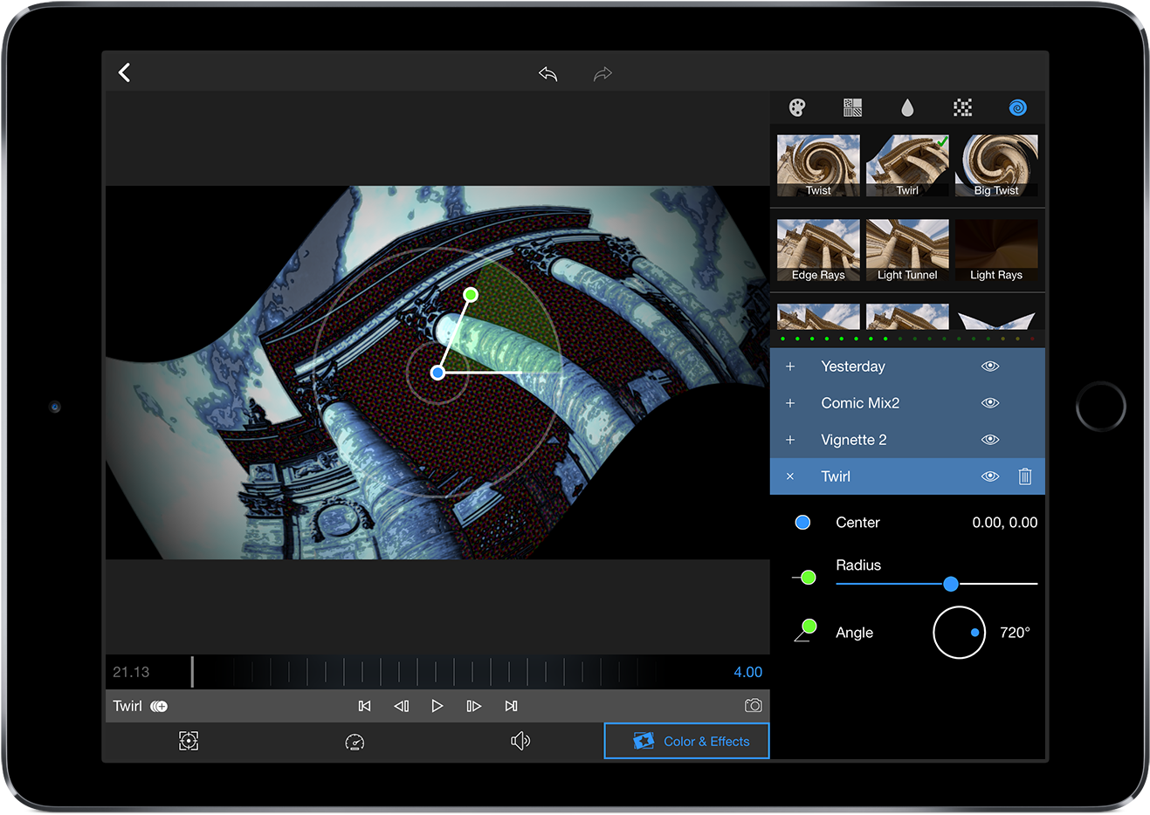Switch to the Color & Effects tab
1150x815 pixels.
[x=687, y=742]
